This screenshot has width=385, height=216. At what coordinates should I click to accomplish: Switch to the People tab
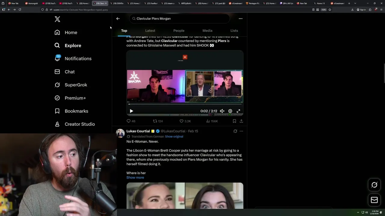point(179,31)
